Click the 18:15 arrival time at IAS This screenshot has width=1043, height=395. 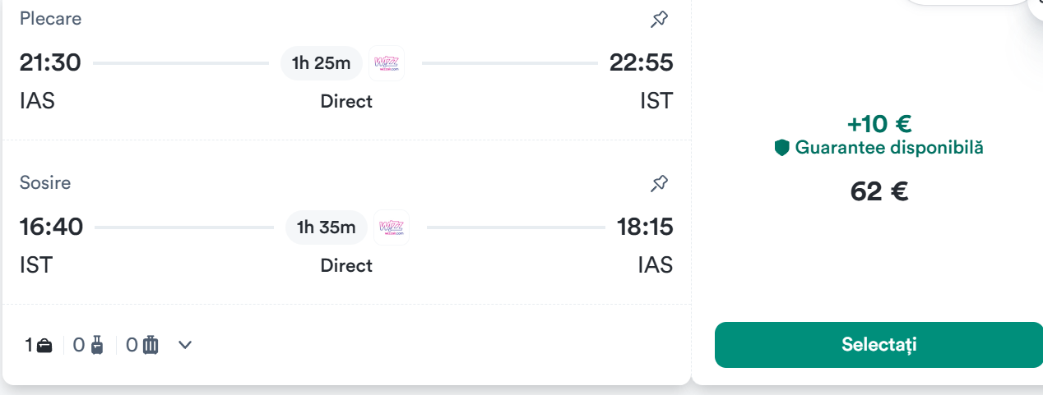coord(644,227)
